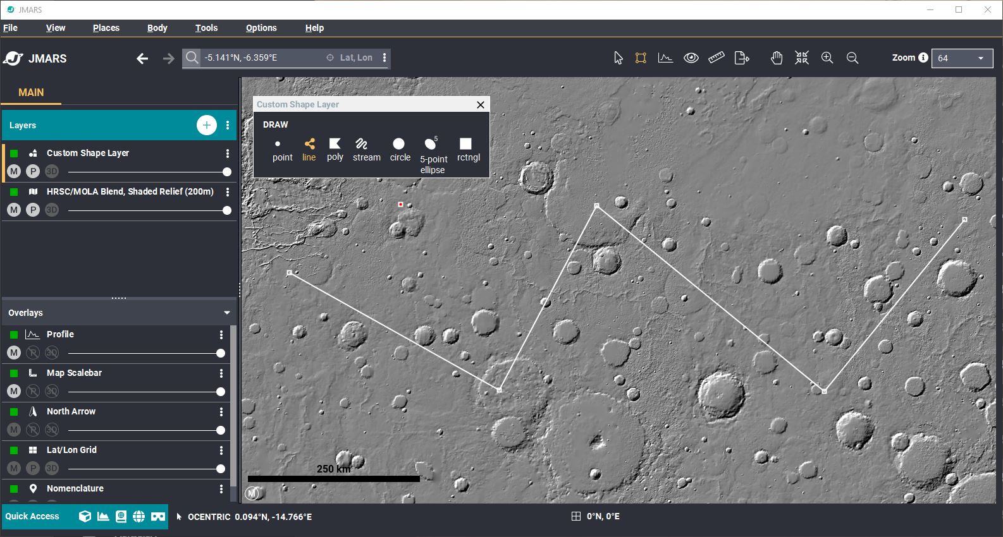Viewport: 1003px width, 537px height.
Task: Choose the selection pointer tool in toolbar
Action: tap(618, 58)
